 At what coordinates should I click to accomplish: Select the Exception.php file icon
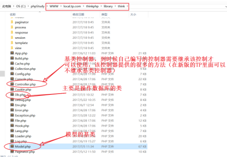tap(12, 115)
